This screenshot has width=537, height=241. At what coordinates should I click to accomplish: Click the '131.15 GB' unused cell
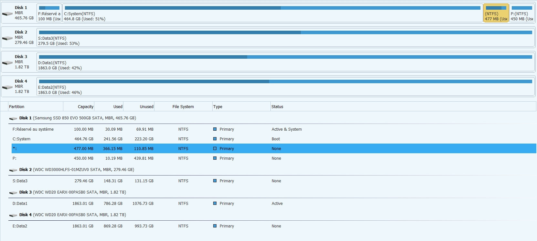tap(144, 181)
